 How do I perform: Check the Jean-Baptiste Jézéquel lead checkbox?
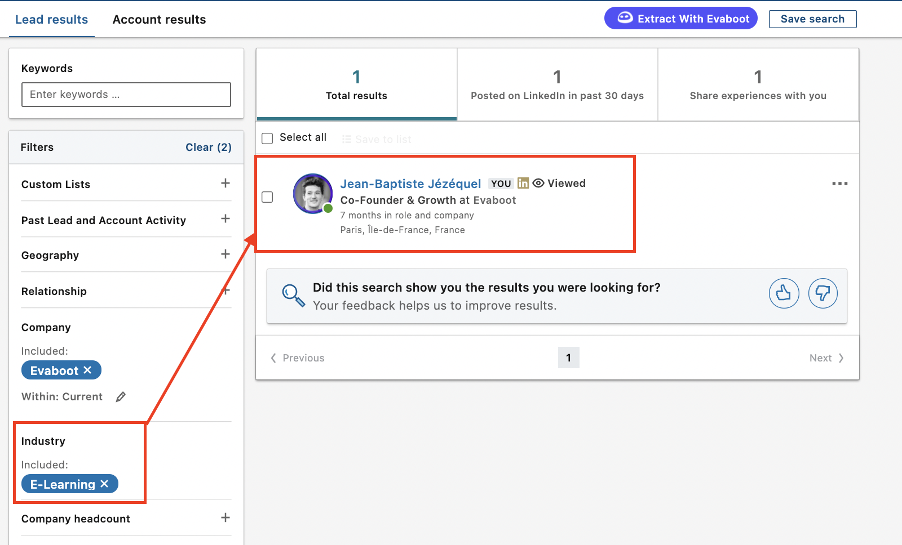(268, 197)
